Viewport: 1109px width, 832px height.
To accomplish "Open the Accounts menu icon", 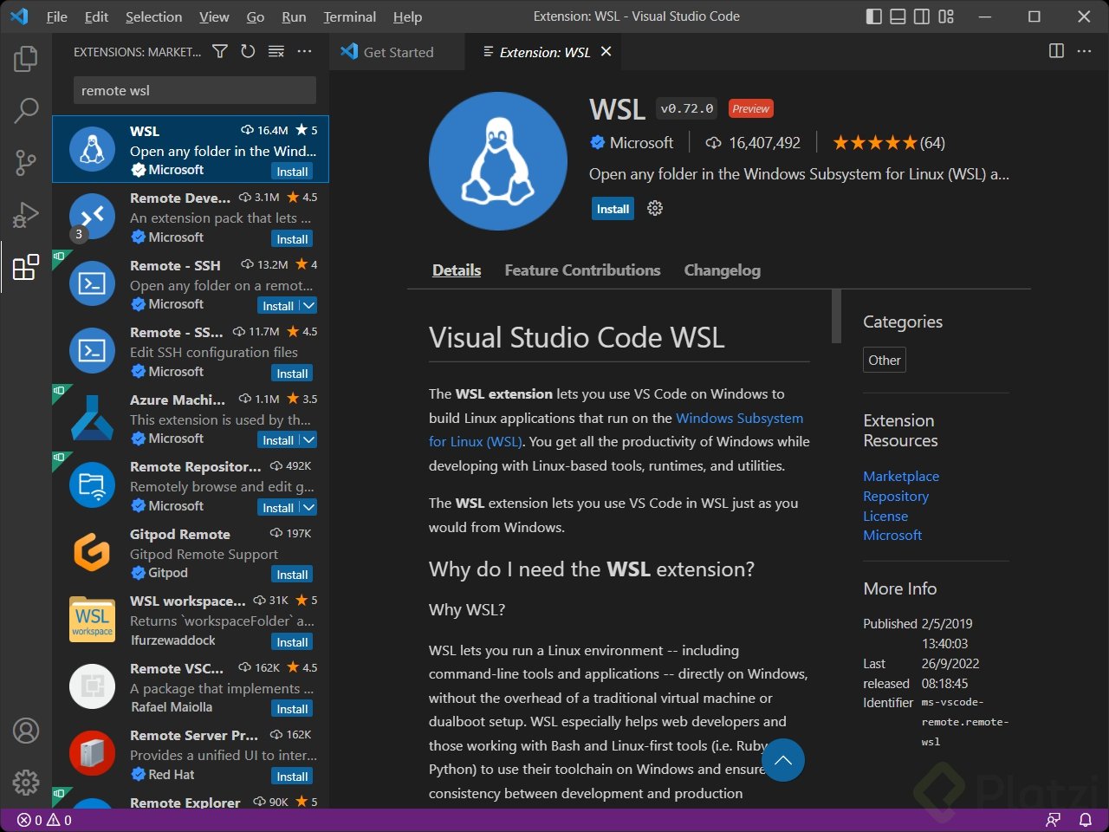I will 26,731.
